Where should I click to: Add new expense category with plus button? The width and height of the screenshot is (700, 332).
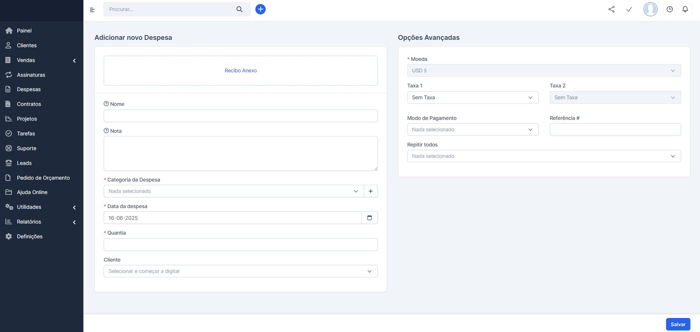tap(370, 191)
